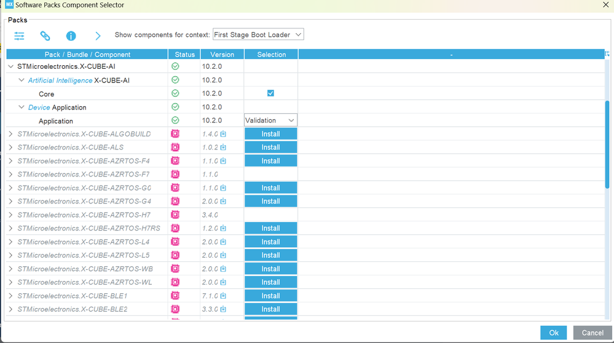Install the X-CUBE-BLE2 pack
Image resolution: width=614 pixels, height=343 pixels.
click(270, 309)
